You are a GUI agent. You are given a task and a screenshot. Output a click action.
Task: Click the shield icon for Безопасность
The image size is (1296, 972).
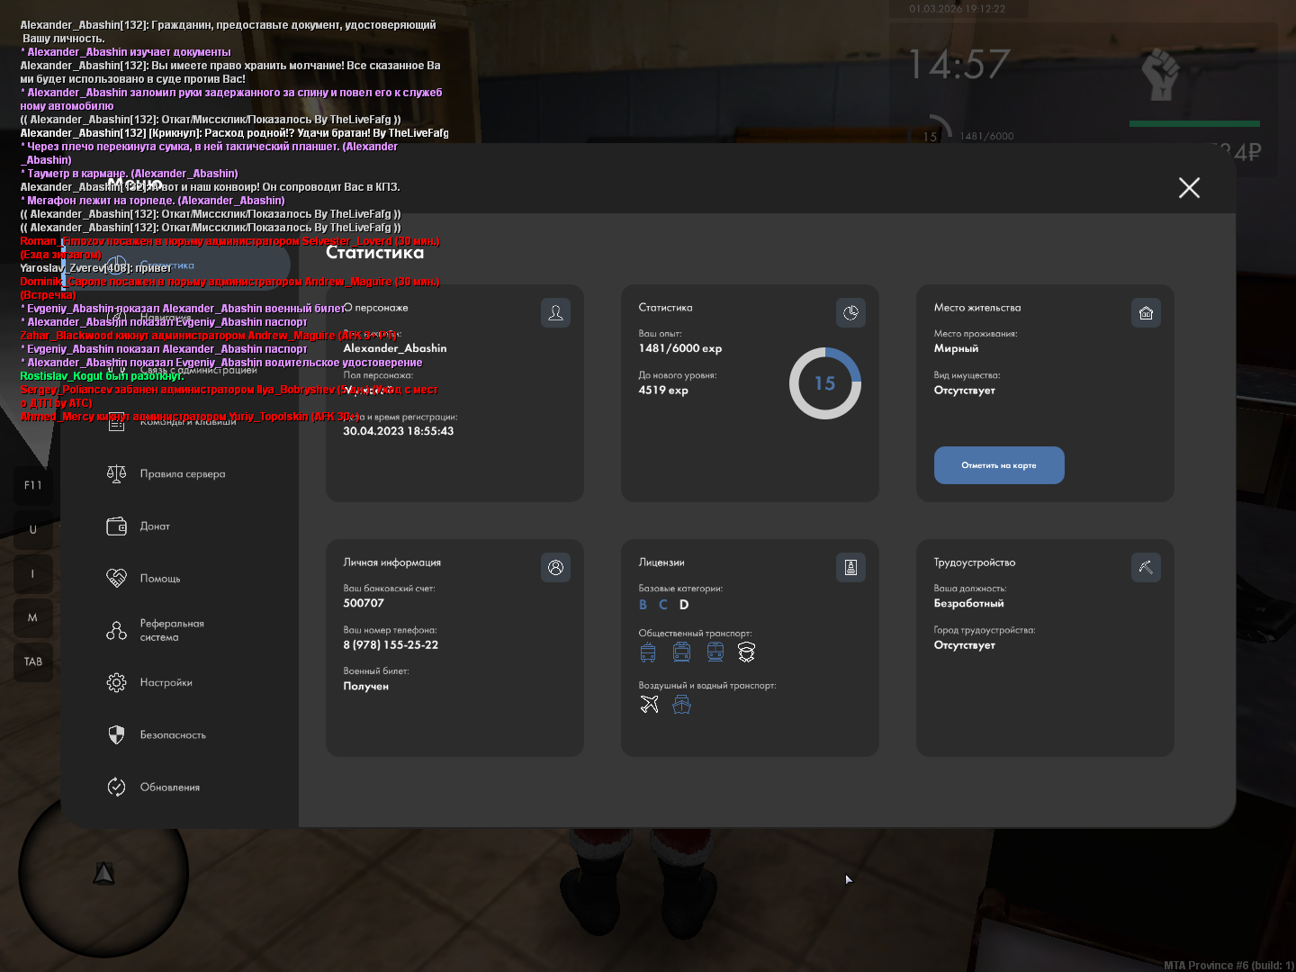click(117, 734)
